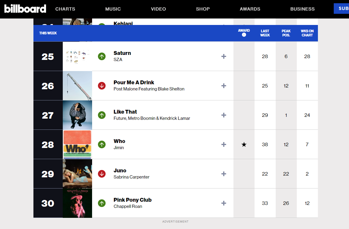This screenshot has height=229, width=349.
Task: Click red down arrow beside Juno
Action: click(102, 174)
